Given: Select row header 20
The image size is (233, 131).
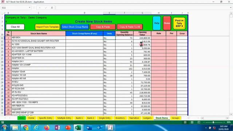Looking at the screenshot, I should tap(2, 69).
